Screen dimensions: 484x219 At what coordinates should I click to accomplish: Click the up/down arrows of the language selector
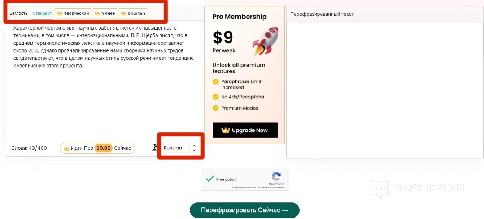(x=194, y=148)
